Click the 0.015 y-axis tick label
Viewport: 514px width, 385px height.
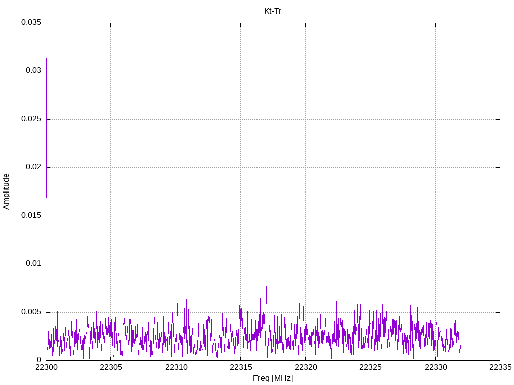pyautogui.click(x=31, y=216)
